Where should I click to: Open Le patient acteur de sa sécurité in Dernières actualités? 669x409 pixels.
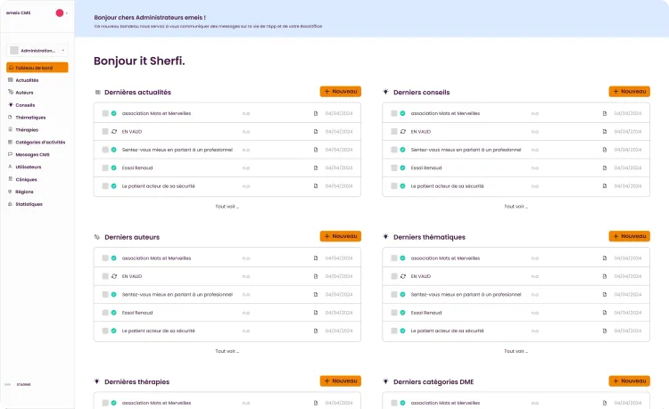point(158,186)
